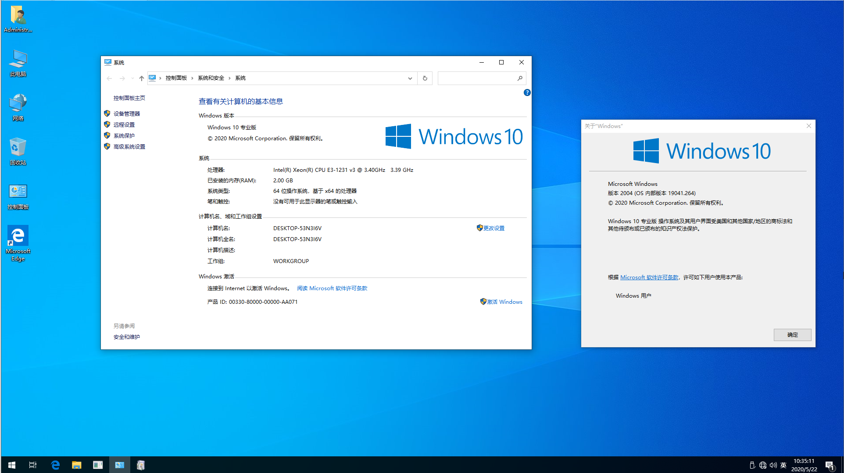Click 系统 breadcrumb item
The height and width of the screenshot is (473, 844).
click(240, 78)
